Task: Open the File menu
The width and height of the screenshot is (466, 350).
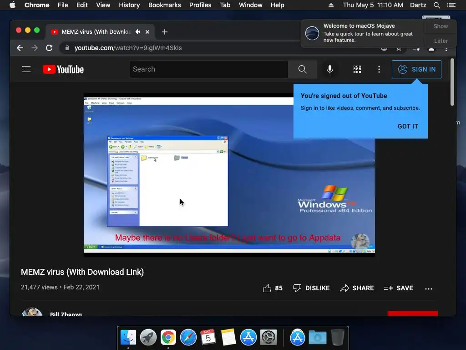Action: click(x=63, y=5)
